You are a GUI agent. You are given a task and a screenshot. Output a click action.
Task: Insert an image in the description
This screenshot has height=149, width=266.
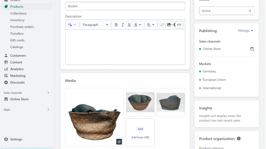(x=170, y=25)
